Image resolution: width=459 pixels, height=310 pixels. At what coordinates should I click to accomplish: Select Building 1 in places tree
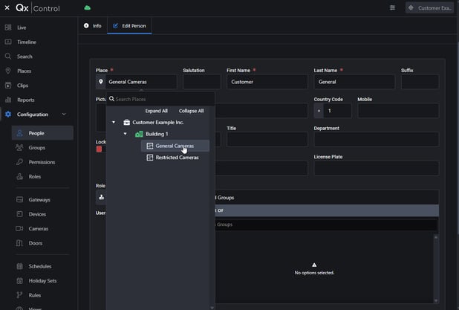coord(157,134)
